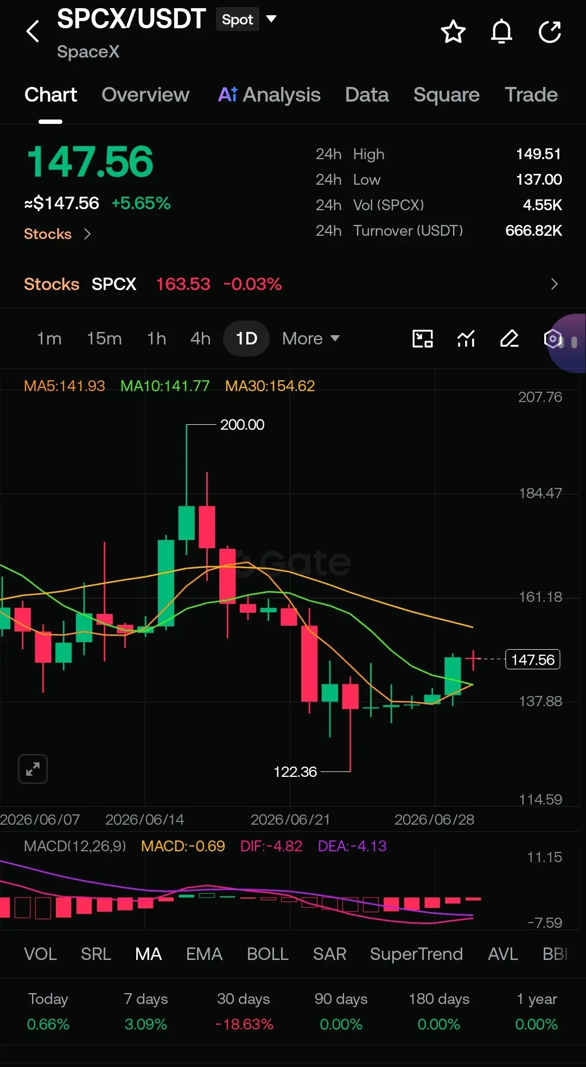This screenshot has width=586, height=1067.
Task: Enable the SuperTrend indicator
Action: 416,954
